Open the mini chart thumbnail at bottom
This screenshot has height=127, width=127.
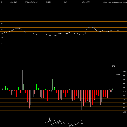pos(63,122)
